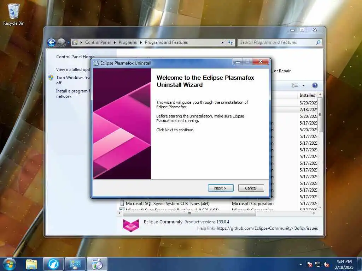This screenshot has height=271, width=362.
Task: Open the Windows Start menu
Action: pos(10,264)
